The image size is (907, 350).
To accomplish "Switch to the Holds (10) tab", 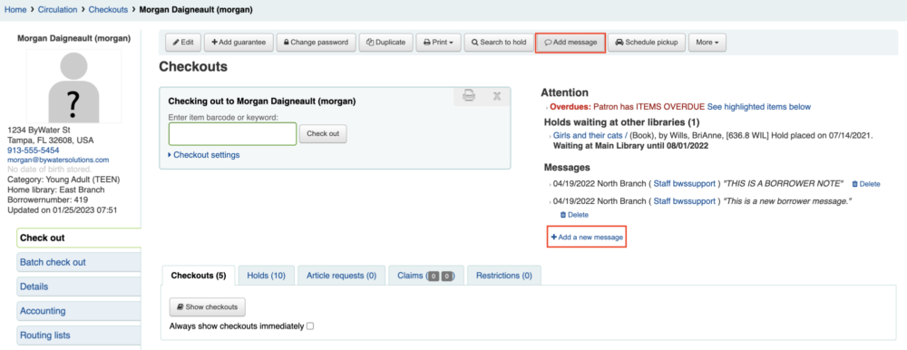I will [x=266, y=276].
